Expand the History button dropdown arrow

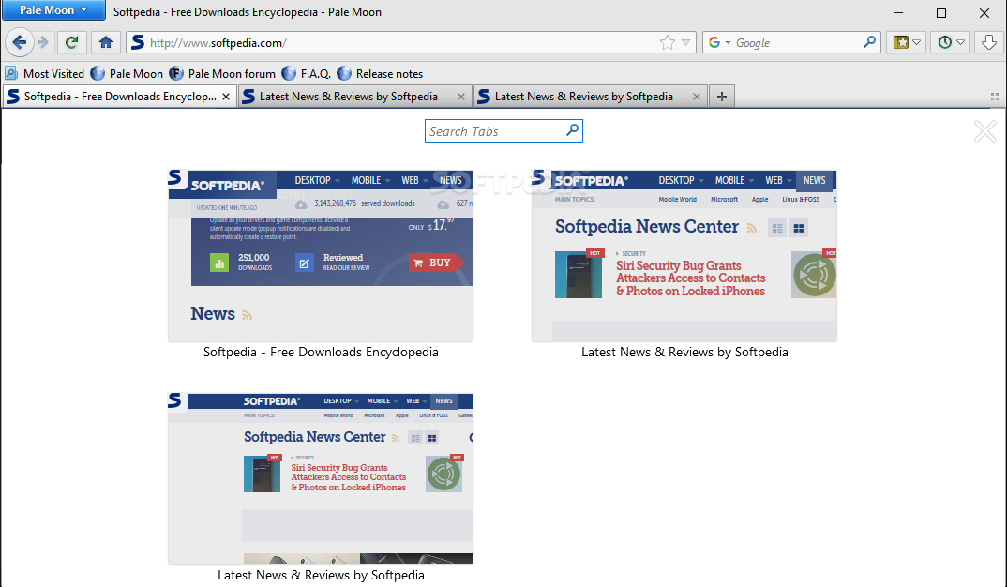[x=961, y=43]
